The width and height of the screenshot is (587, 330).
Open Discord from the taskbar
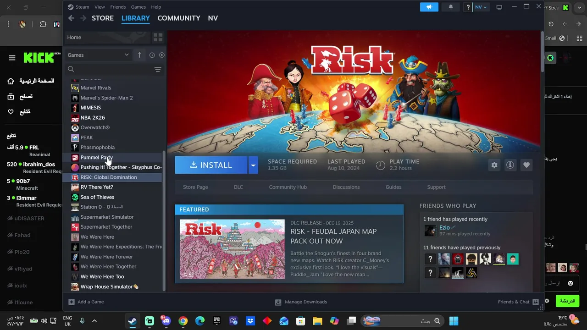click(x=166, y=321)
